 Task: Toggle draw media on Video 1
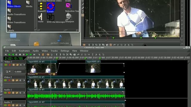pos(17,65)
